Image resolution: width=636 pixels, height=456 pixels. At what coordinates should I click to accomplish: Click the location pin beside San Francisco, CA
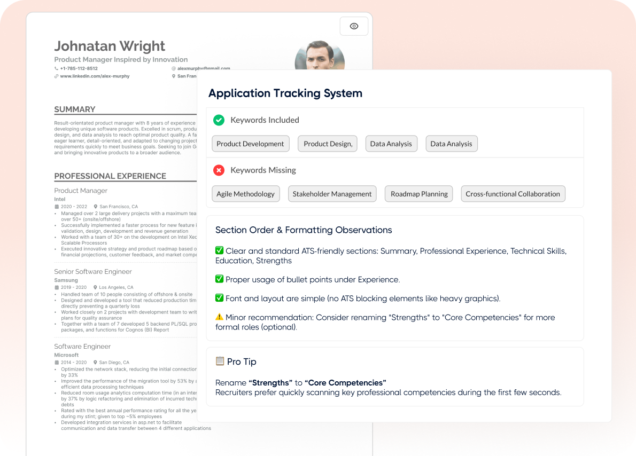click(96, 207)
